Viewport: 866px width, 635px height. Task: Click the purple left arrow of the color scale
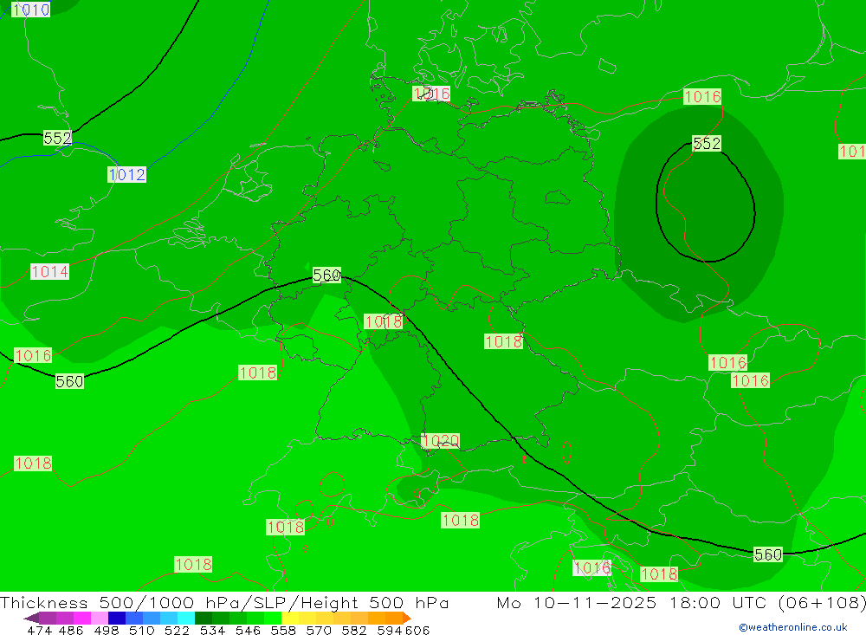tap(31, 618)
